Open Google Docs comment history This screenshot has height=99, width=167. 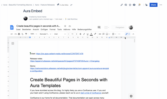(x=99, y=27)
